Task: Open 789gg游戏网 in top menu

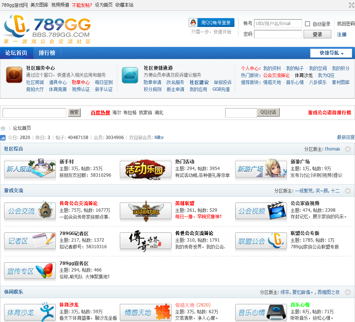Action: pyautogui.click(x=14, y=5)
